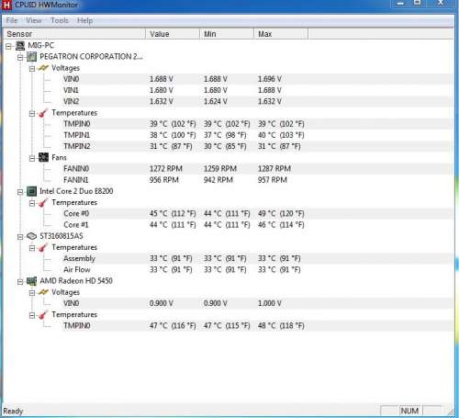459x418 pixels.
Task: Collapse the motherboard Voltages group
Action: 32,69
